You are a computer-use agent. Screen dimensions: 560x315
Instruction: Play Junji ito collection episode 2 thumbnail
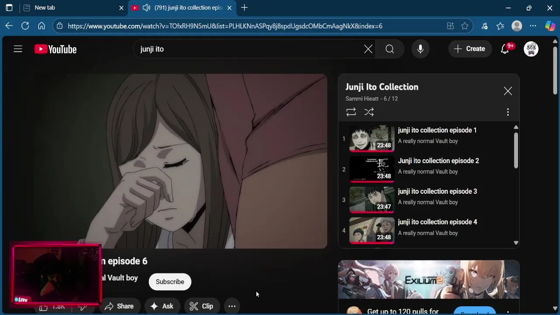tap(372, 169)
